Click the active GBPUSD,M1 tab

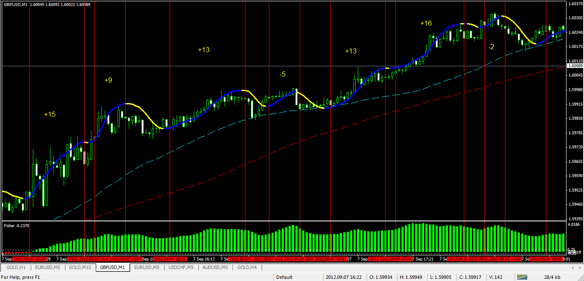[112, 267]
